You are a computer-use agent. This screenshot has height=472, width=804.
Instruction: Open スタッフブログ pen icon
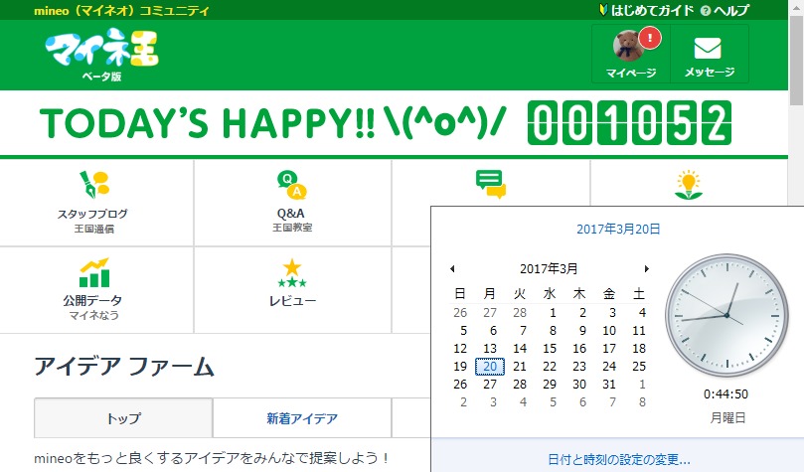94,184
